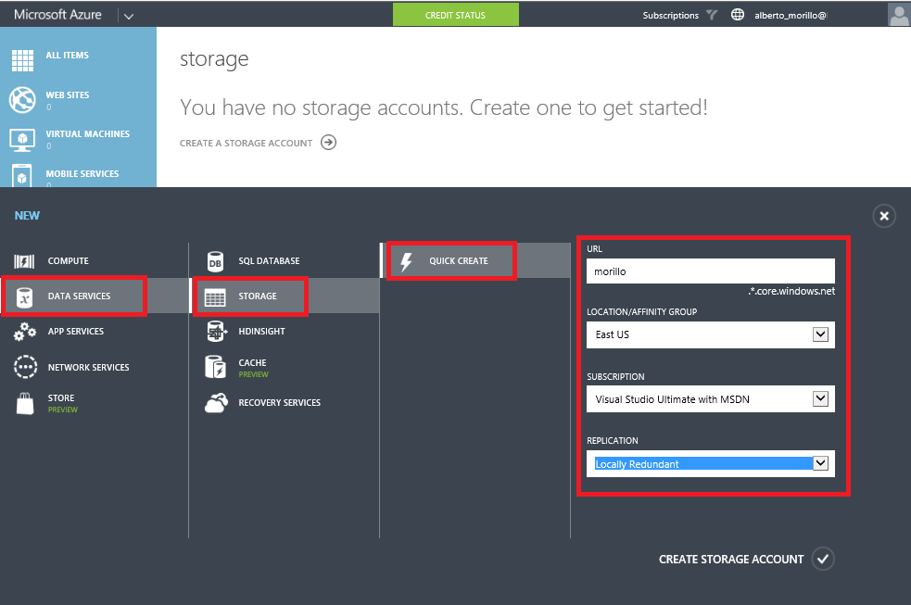Select Network Services menu item
Screen dimensions: 911x605
pyautogui.click(x=88, y=368)
